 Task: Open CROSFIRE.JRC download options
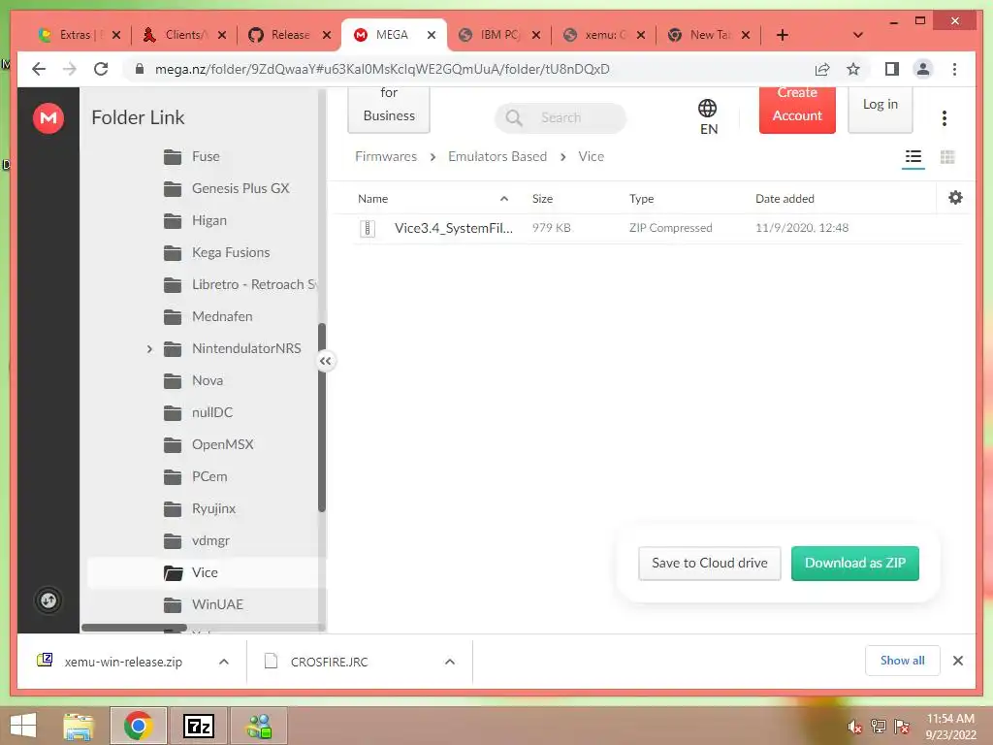click(450, 662)
